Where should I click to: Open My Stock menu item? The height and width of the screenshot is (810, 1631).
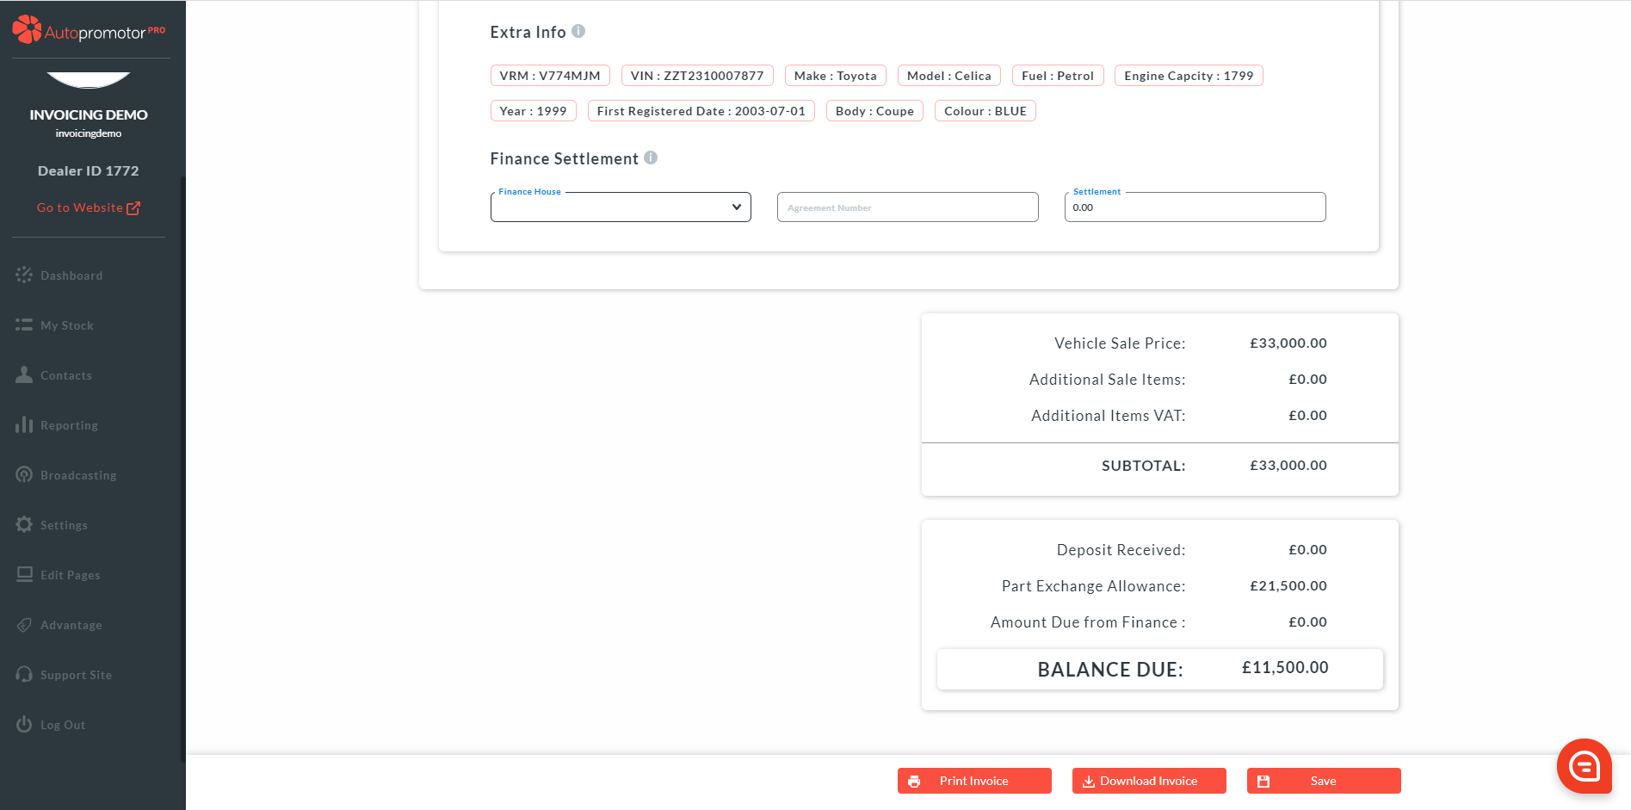66,325
